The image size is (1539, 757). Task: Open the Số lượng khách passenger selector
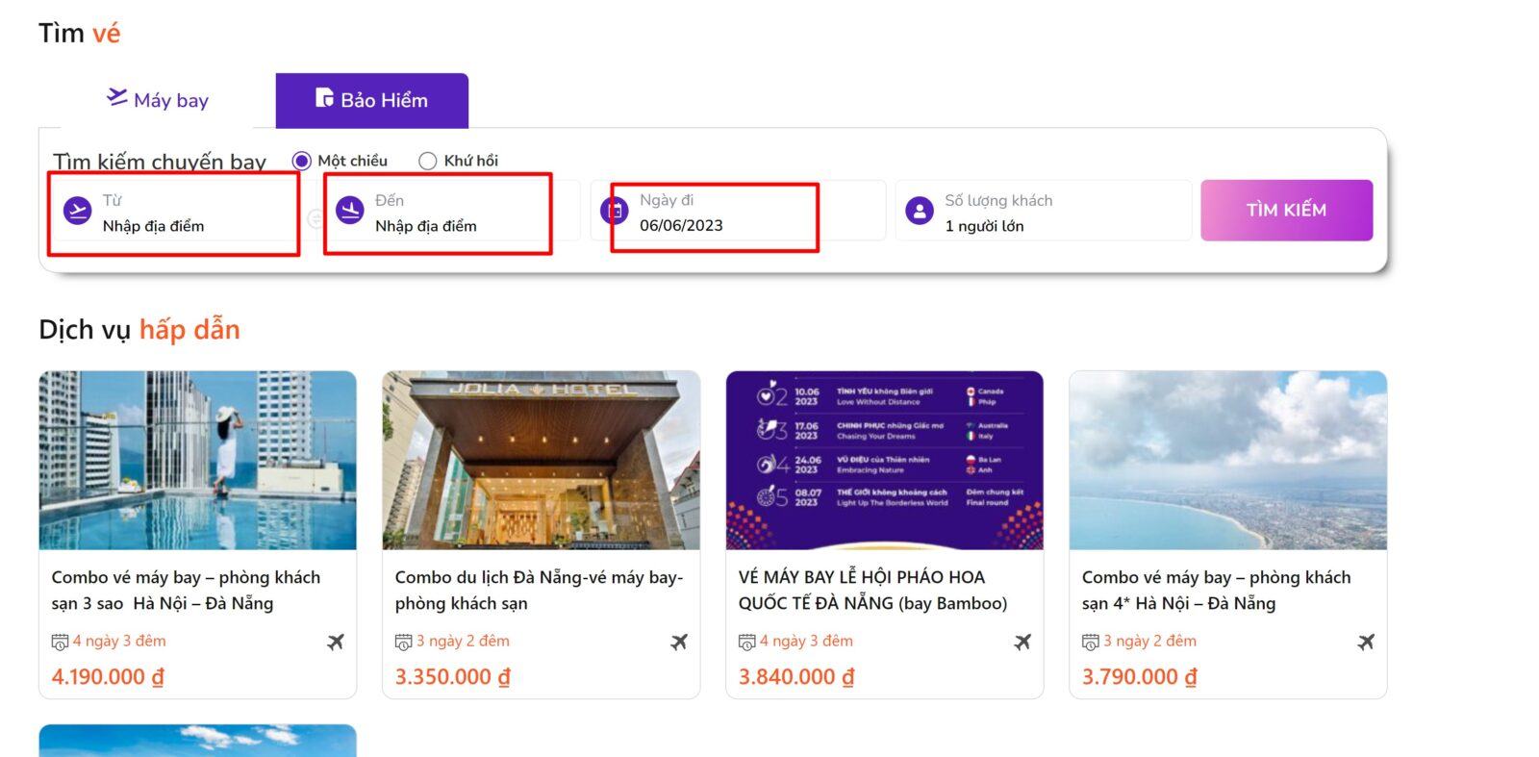tap(1044, 212)
